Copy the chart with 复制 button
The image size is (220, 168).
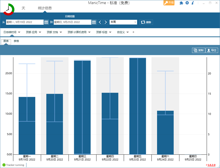click(198, 50)
